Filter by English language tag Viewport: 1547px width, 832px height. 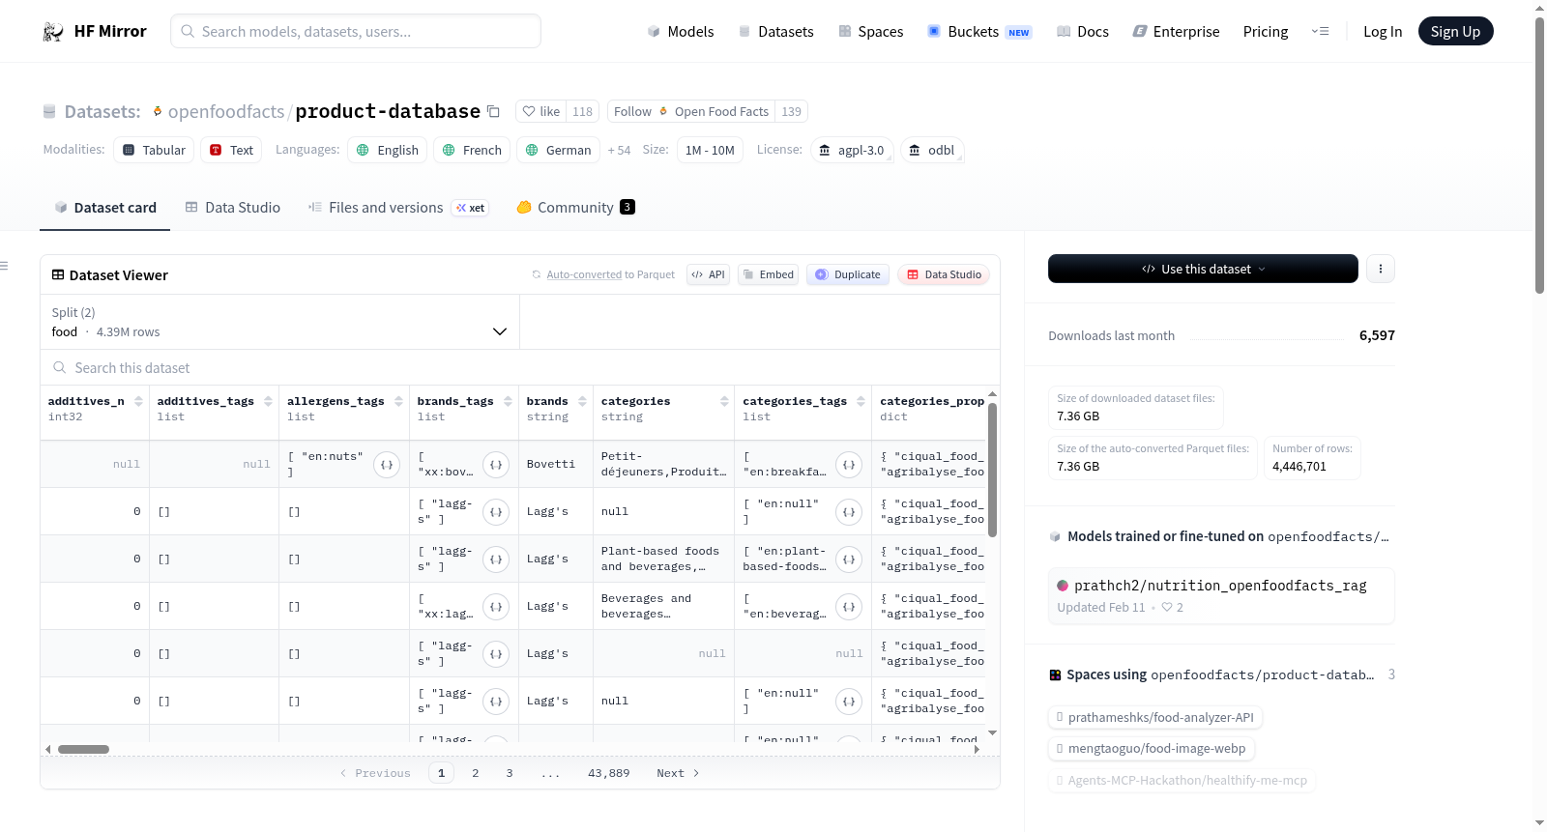coord(387,150)
